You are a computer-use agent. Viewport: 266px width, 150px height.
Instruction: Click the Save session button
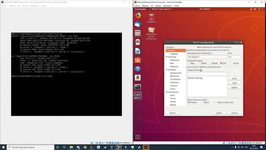click(x=234, y=83)
